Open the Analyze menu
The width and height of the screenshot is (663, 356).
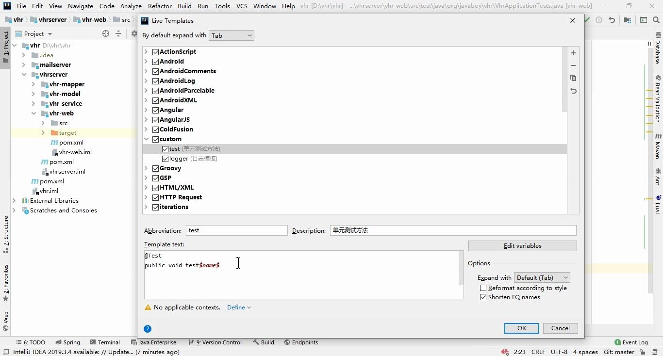point(131,6)
